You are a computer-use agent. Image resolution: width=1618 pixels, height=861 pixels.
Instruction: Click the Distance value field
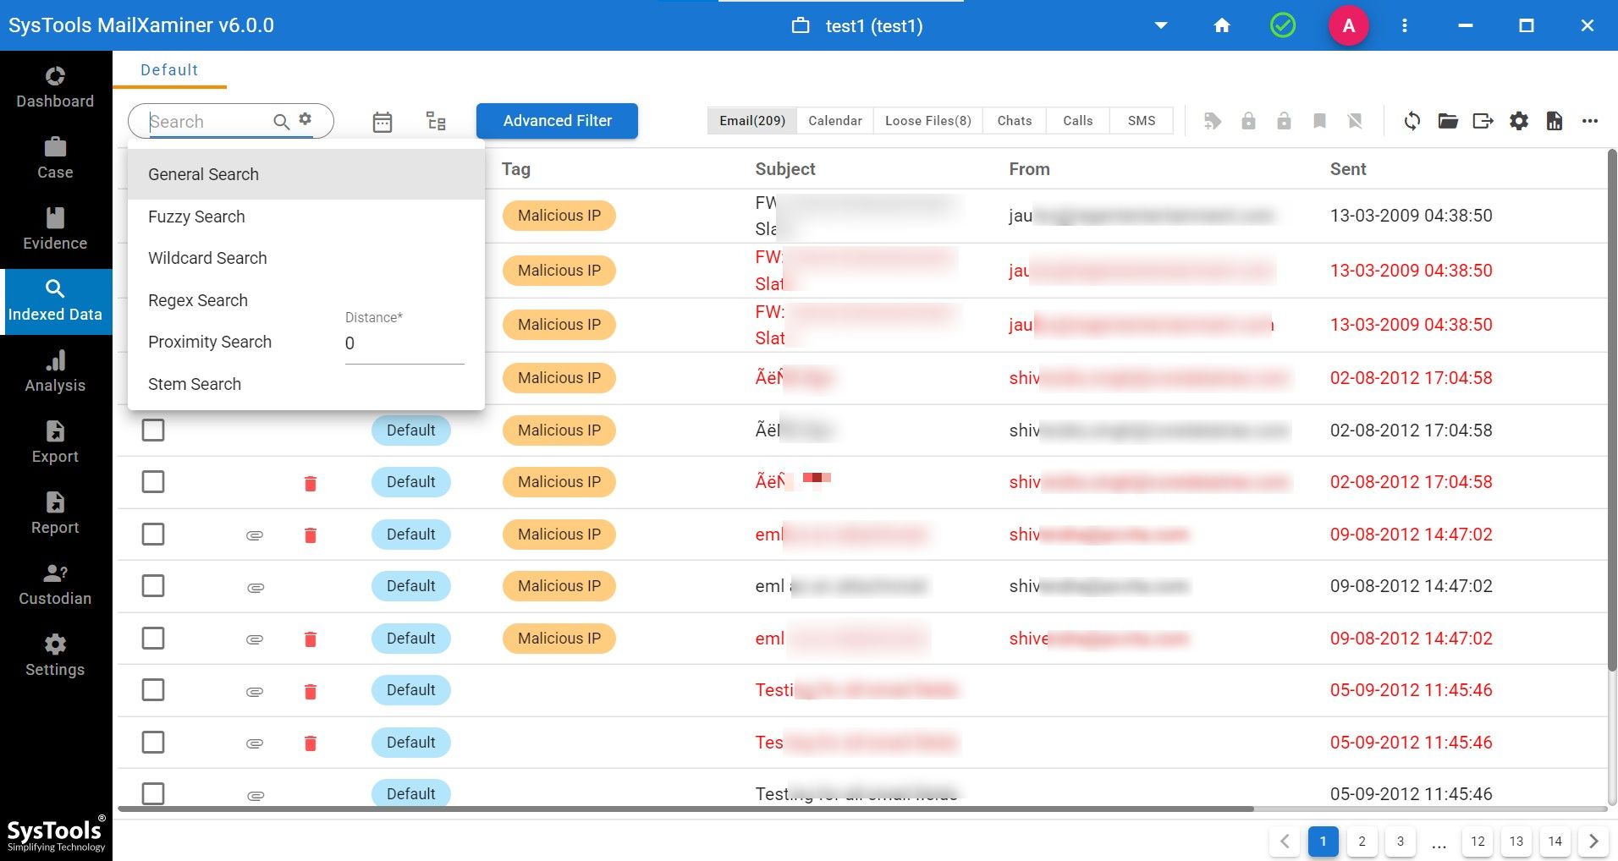(x=404, y=343)
